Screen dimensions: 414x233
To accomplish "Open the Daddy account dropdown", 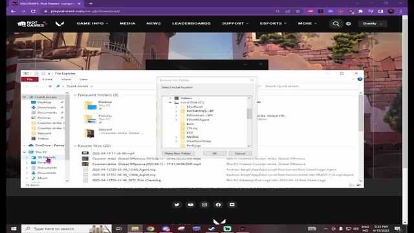I will point(373,23).
